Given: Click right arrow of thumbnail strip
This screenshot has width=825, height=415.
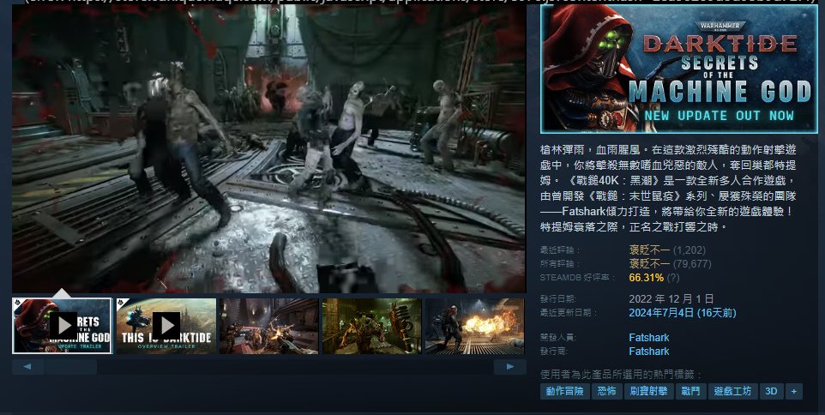Looking at the screenshot, I should click(x=510, y=367).
